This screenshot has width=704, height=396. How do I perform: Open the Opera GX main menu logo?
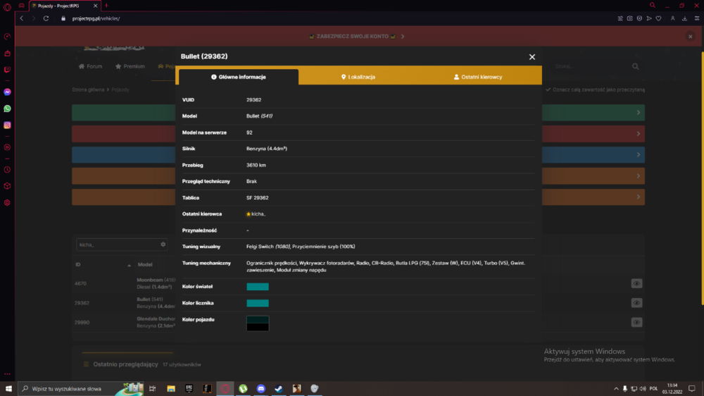pyautogui.click(x=7, y=7)
